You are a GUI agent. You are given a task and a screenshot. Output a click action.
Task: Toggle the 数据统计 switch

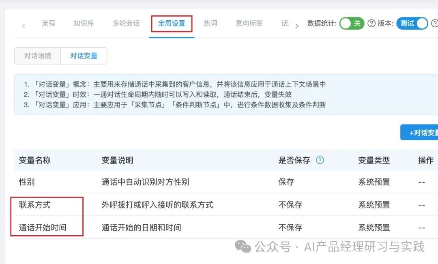pyautogui.click(x=352, y=24)
